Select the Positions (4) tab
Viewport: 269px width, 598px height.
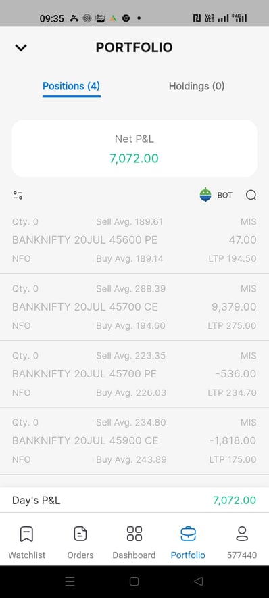pyautogui.click(x=71, y=86)
